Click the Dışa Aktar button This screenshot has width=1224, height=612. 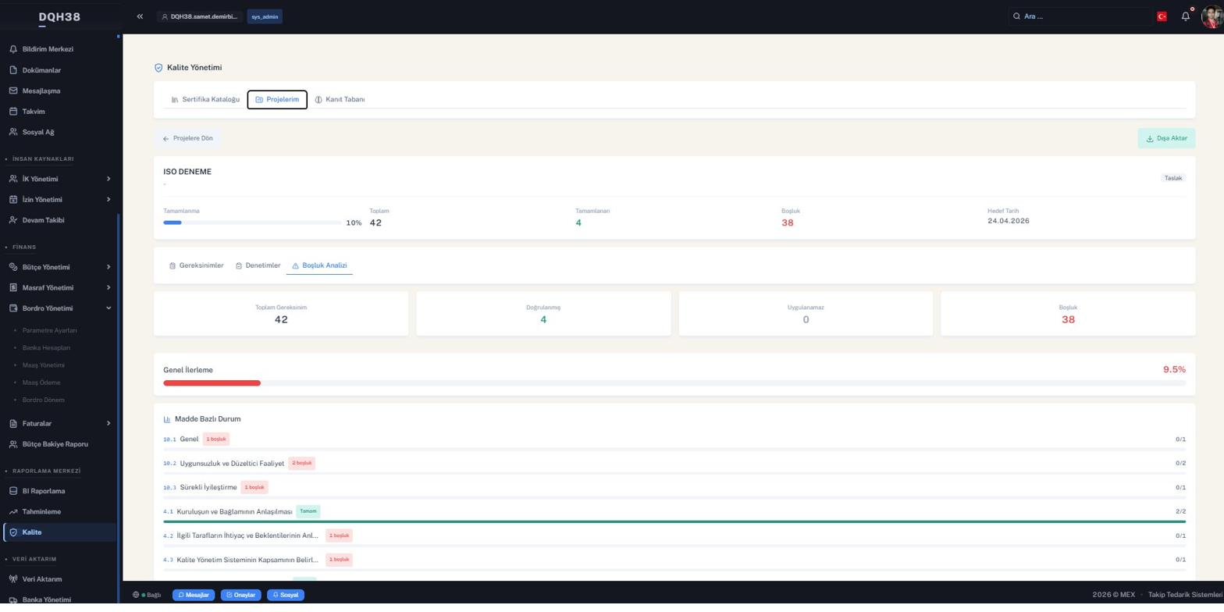click(x=1166, y=139)
